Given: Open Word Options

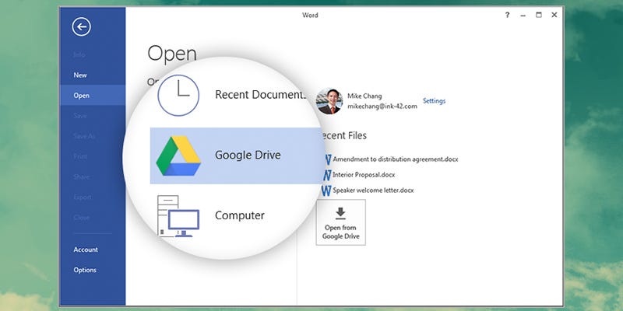Looking at the screenshot, I should pos(85,270).
